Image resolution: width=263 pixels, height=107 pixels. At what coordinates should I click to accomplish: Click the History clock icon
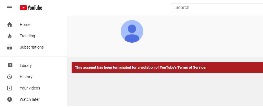tap(9, 77)
